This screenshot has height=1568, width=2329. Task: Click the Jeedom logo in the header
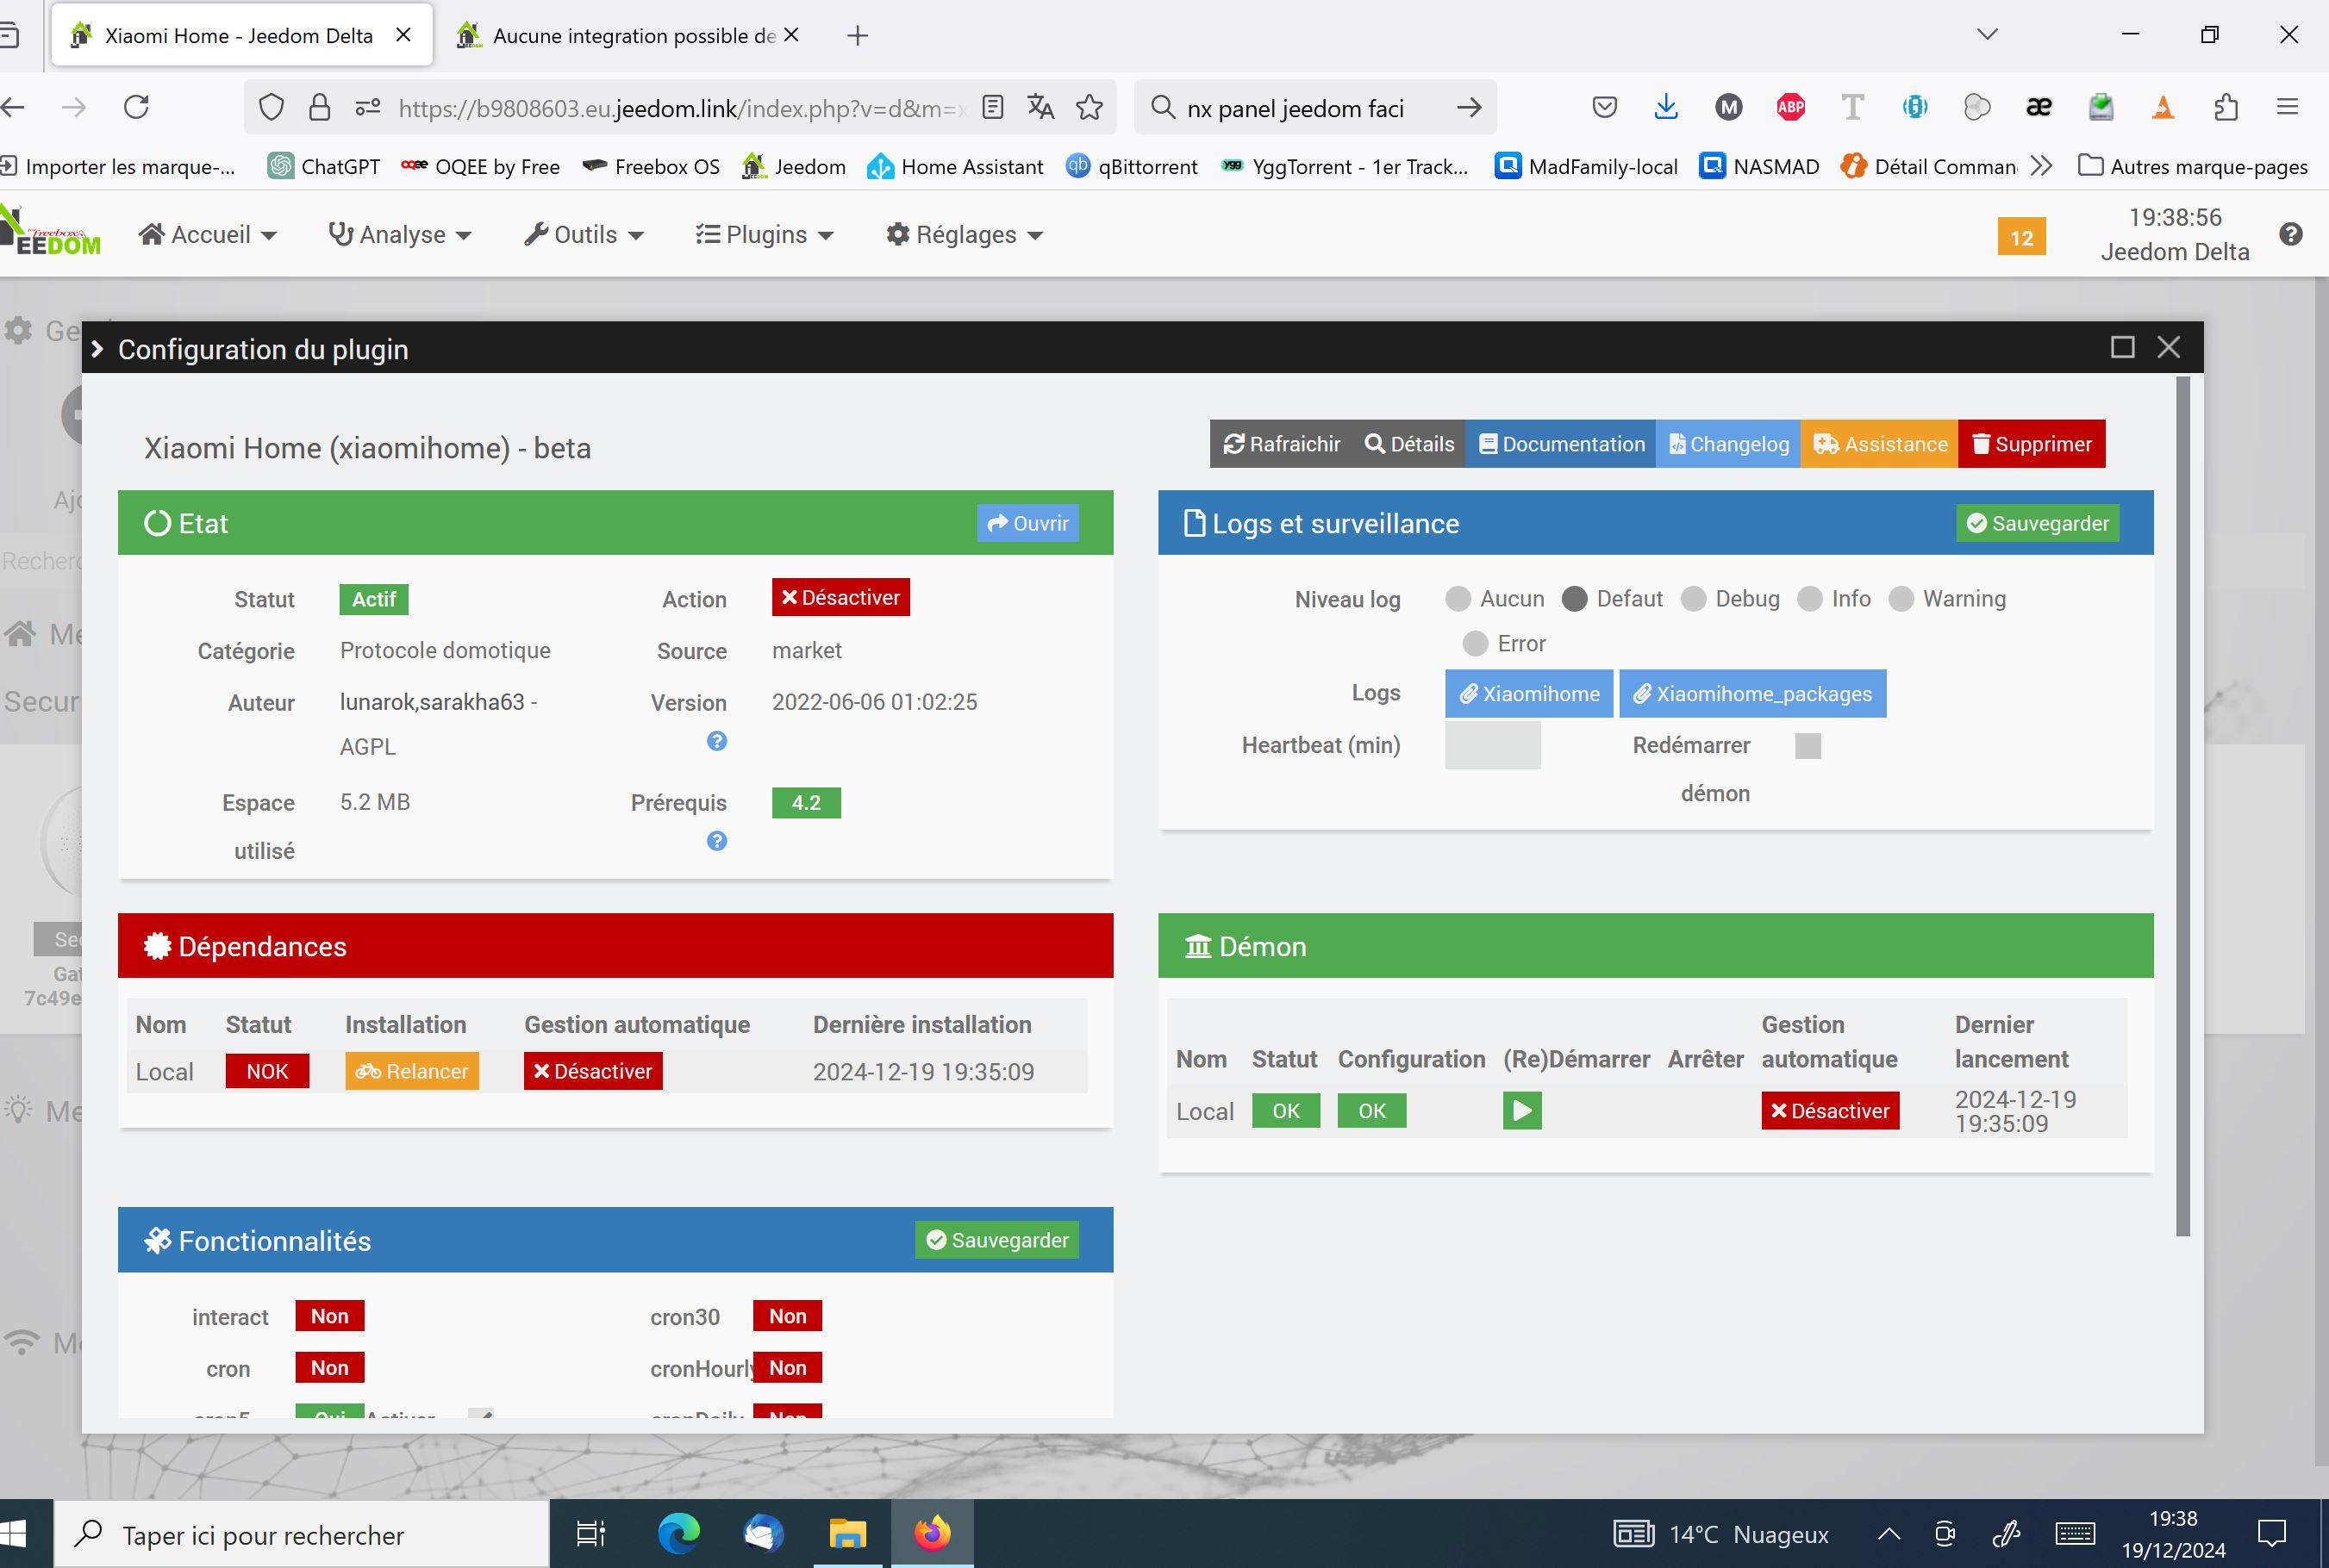coord(50,232)
